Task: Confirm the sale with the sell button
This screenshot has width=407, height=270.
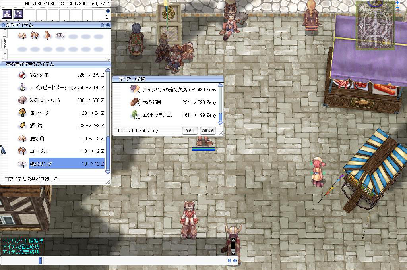Action: click(x=190, y=130)
